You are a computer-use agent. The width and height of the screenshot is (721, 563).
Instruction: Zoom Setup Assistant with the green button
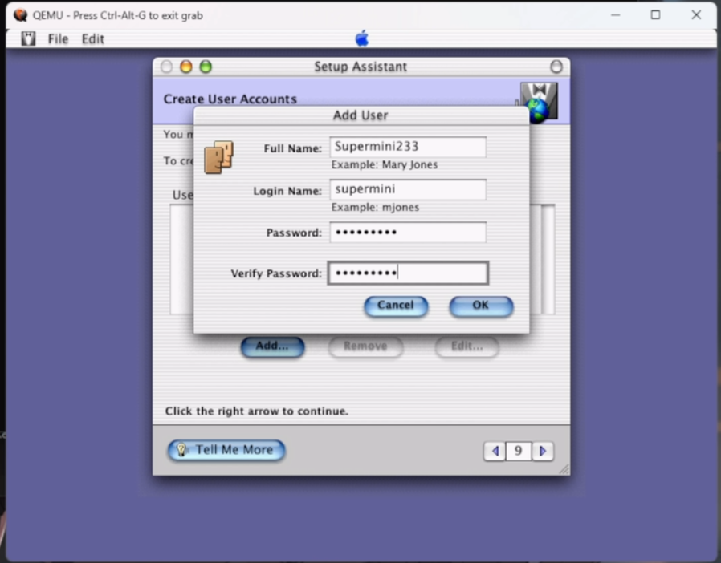[206, 67]
